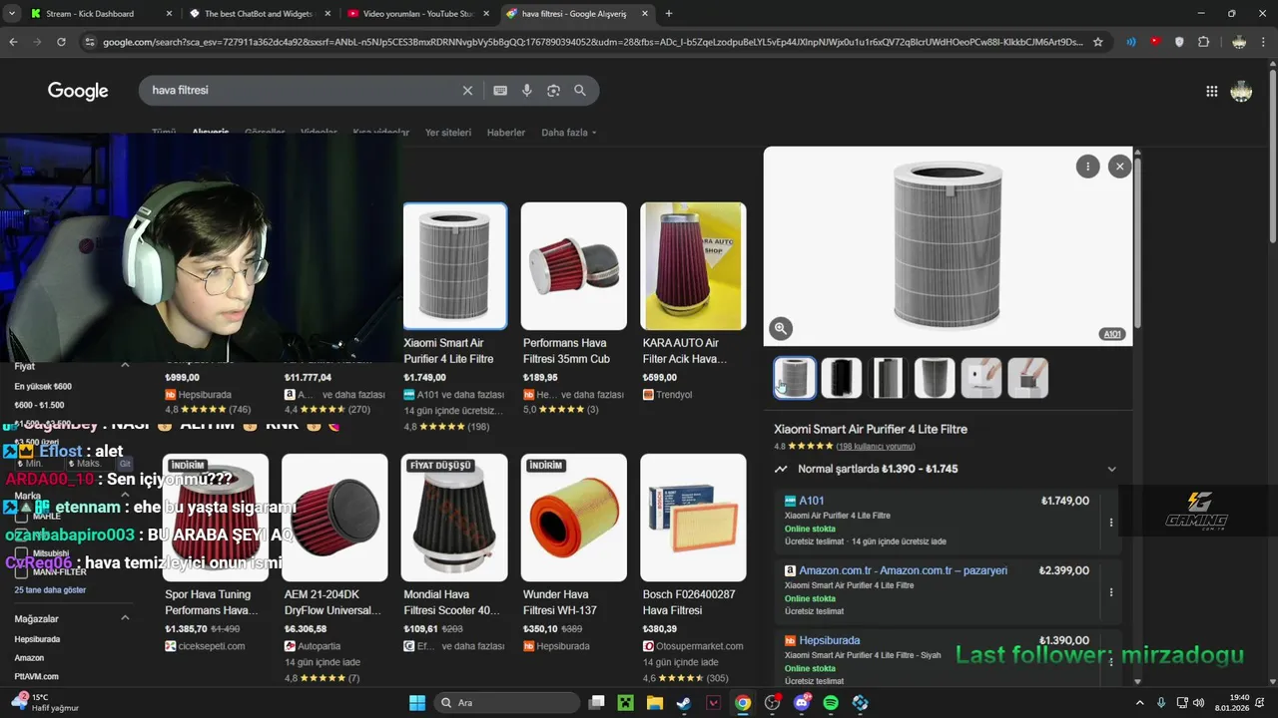Screen dimensions: 1278x718
Task: Click the 'Git' price range button
Action: coord(125,464)
